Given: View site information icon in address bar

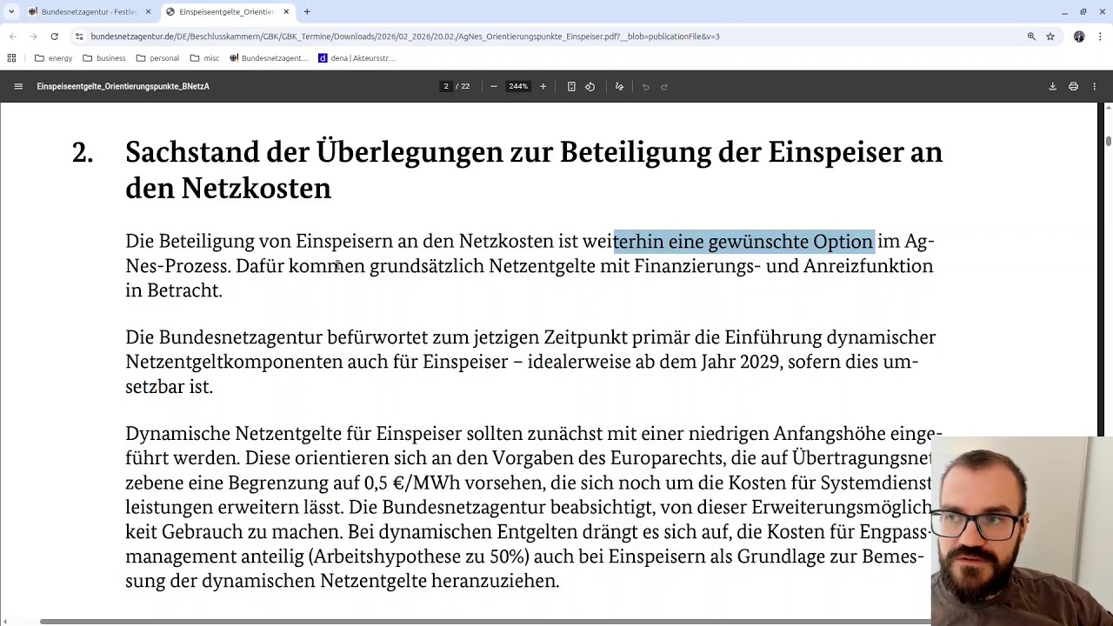Looking at the screenshot, I should pyautogui.click(x=79, y=37).
